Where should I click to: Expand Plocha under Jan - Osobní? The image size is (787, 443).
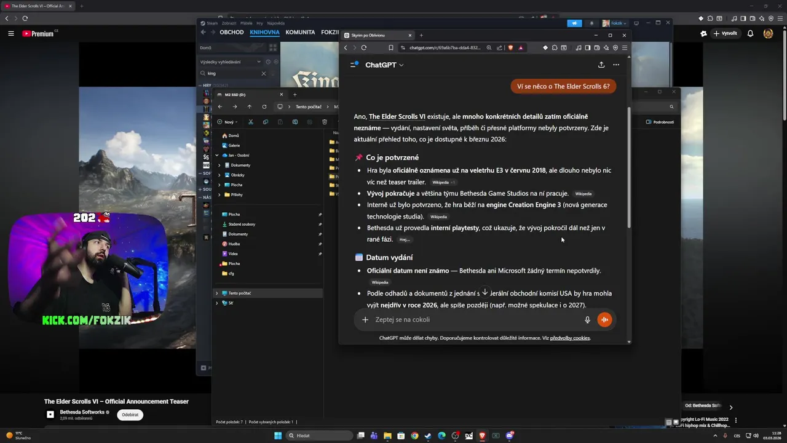[x=219, y=185]
